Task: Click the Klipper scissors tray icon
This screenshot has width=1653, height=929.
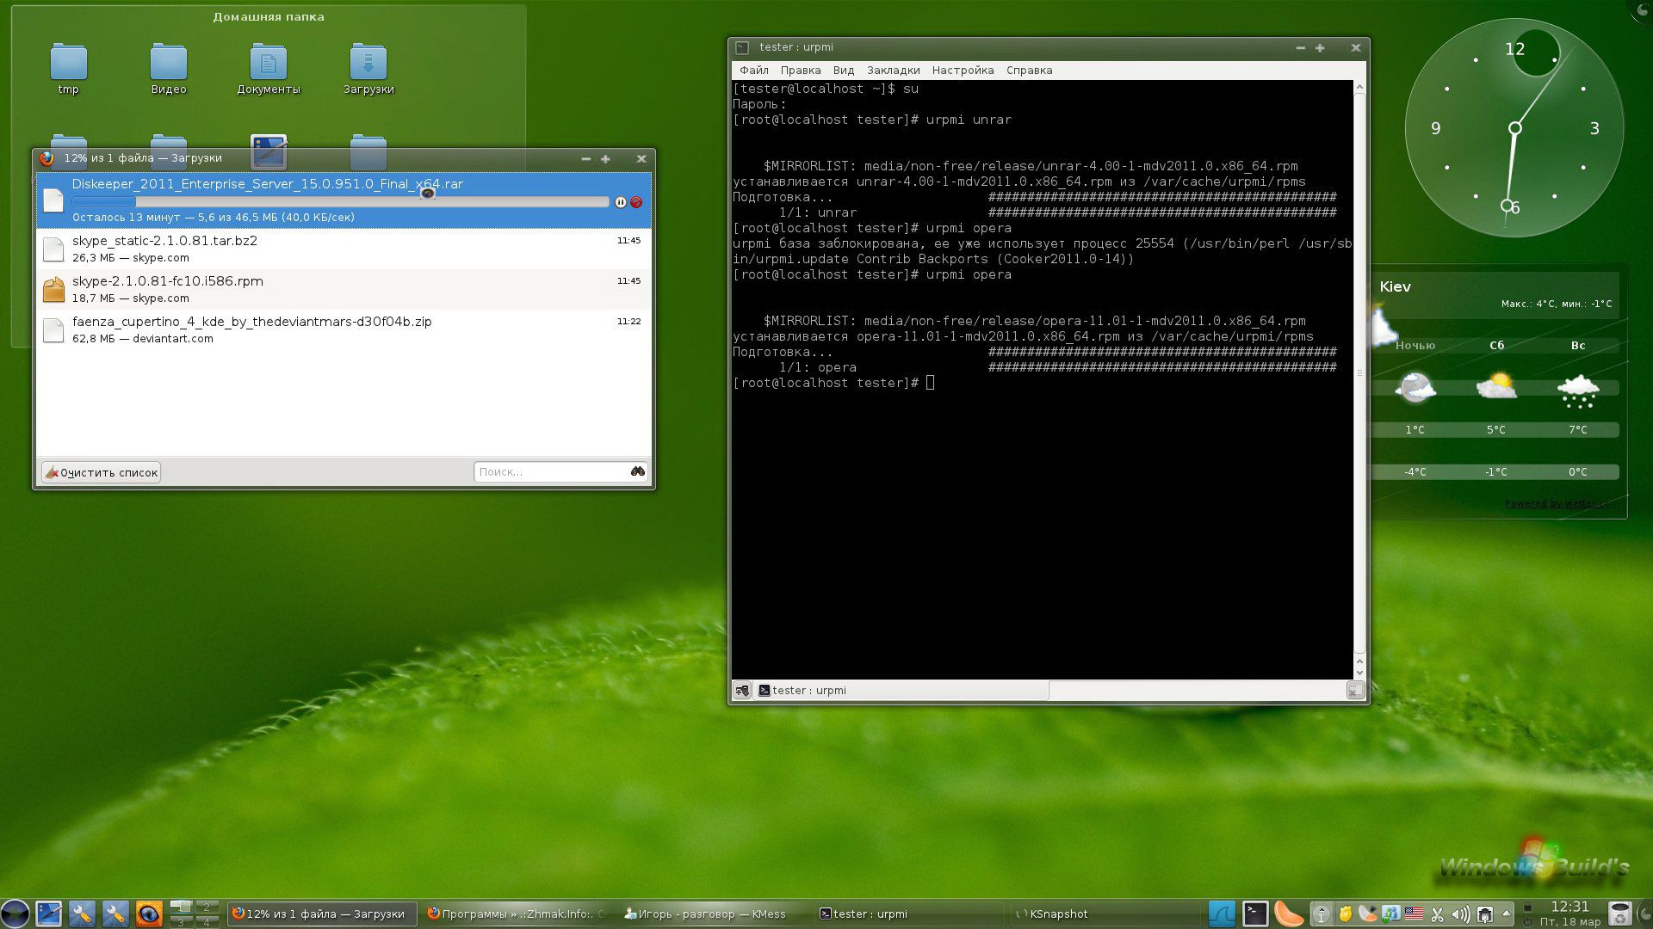Action: tap(1437, 914)
